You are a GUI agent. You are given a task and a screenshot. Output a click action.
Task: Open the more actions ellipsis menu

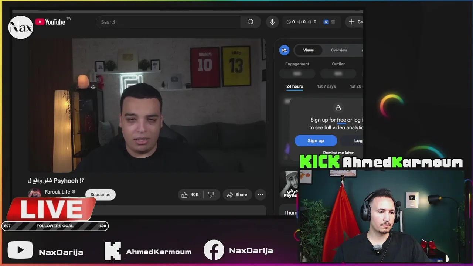(261, 195)
